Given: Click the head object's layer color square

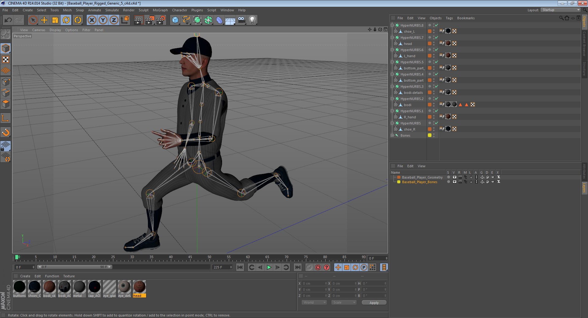Looking at the screenshot, I should 429,43.
